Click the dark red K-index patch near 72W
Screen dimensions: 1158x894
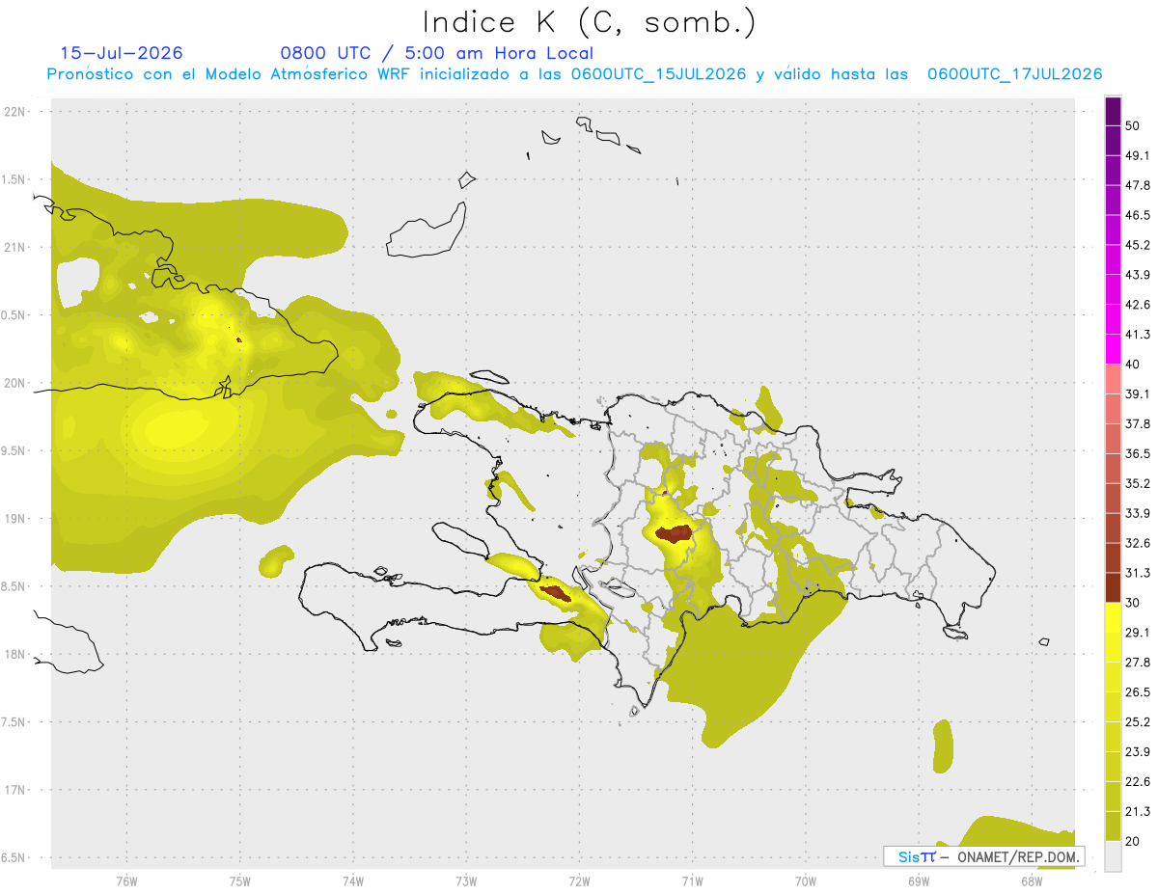tap(555, 593)
